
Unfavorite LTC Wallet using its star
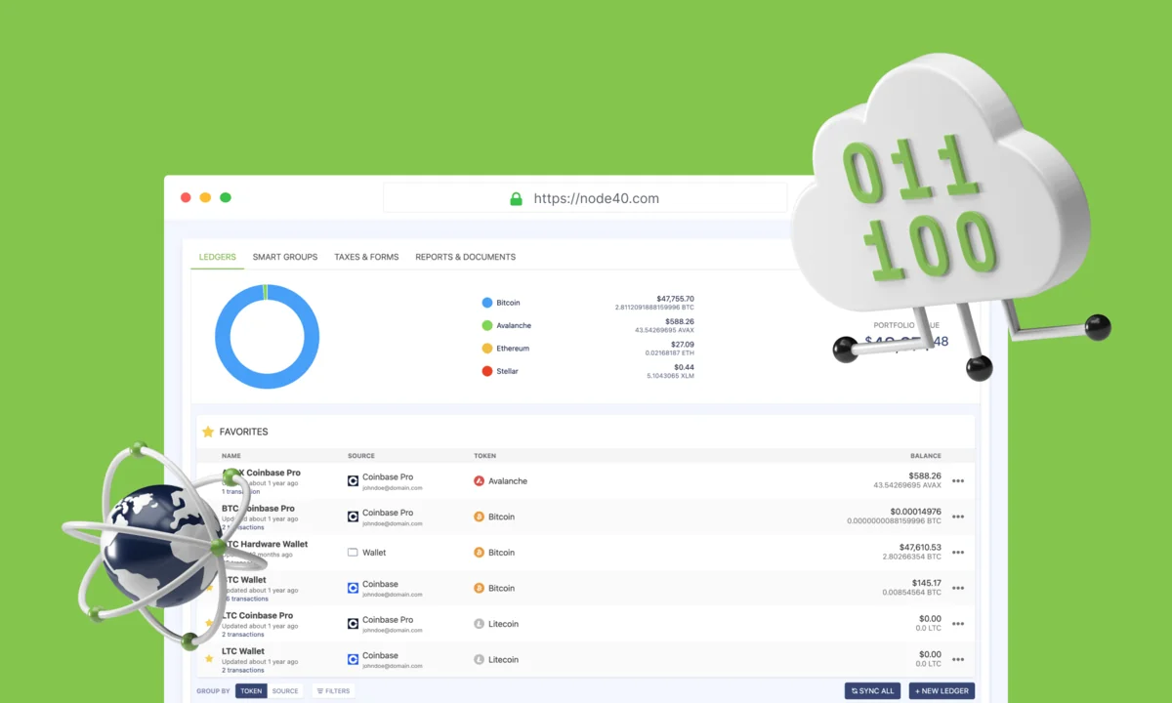[208, 659]
